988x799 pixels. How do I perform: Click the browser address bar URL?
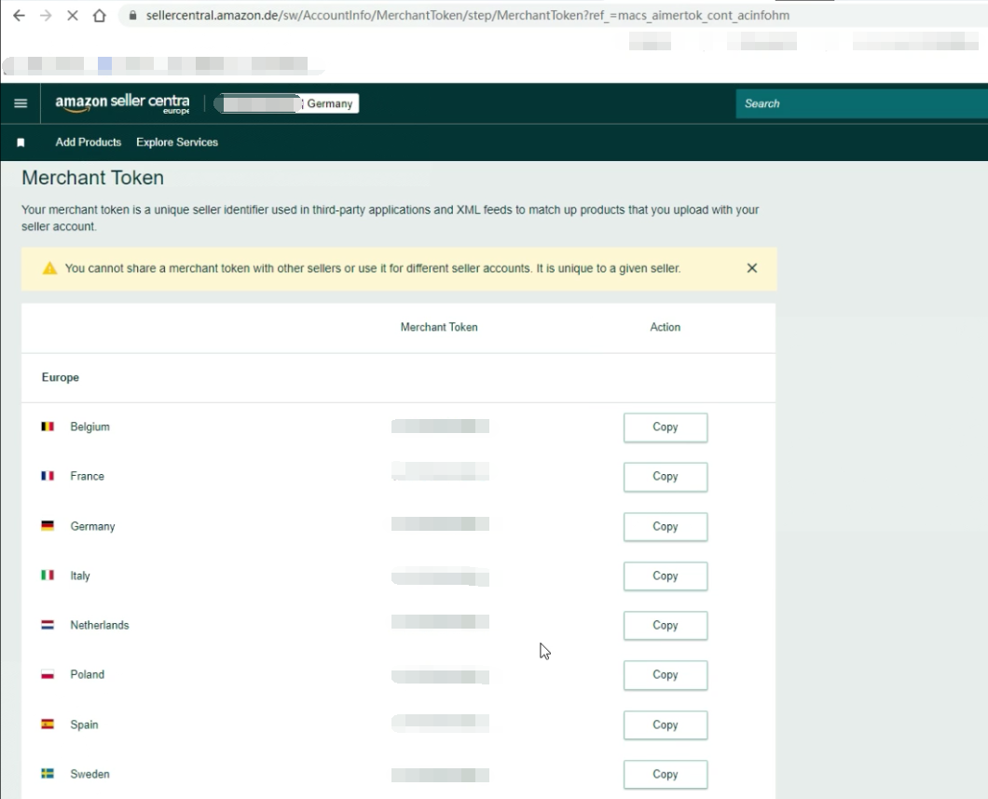coord(468,15)
